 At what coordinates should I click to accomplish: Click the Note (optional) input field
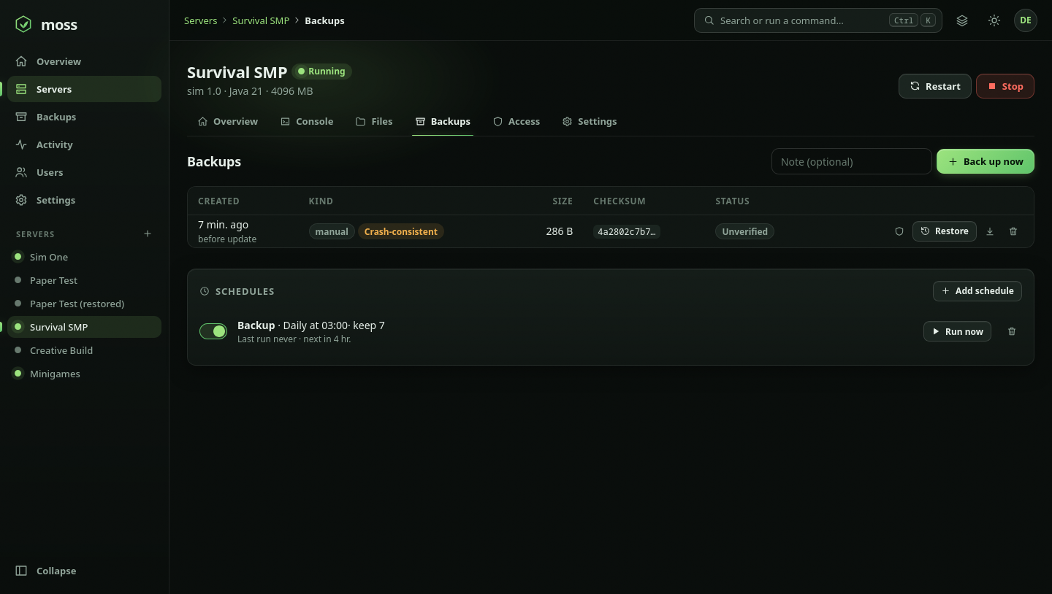coord(852,161)
